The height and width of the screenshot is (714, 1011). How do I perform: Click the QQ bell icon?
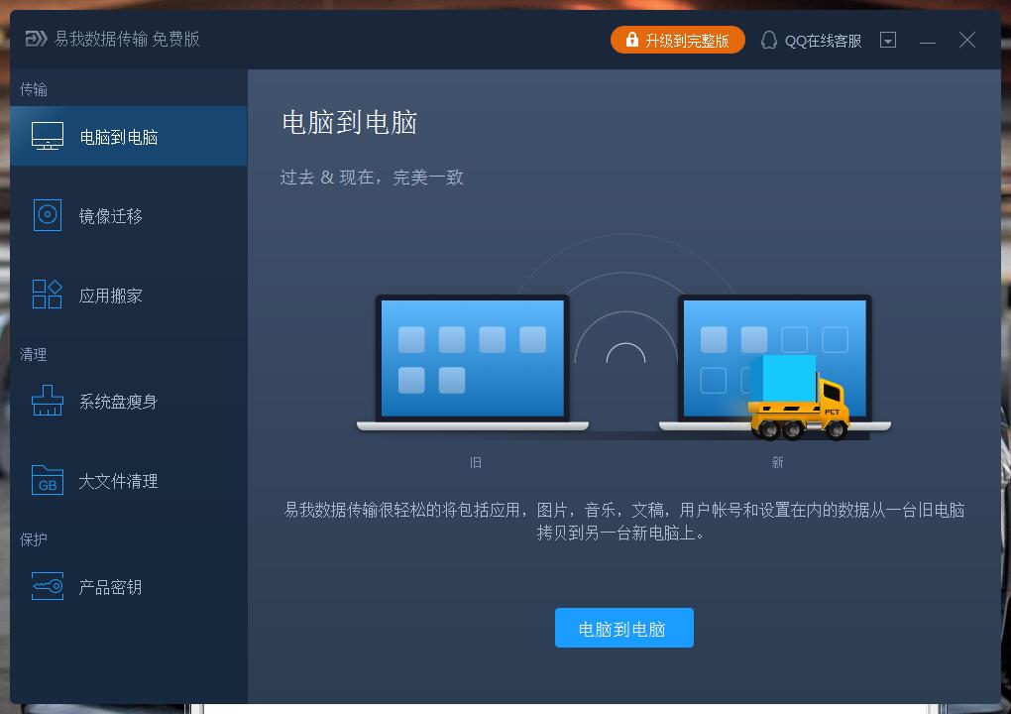point(768,40)
